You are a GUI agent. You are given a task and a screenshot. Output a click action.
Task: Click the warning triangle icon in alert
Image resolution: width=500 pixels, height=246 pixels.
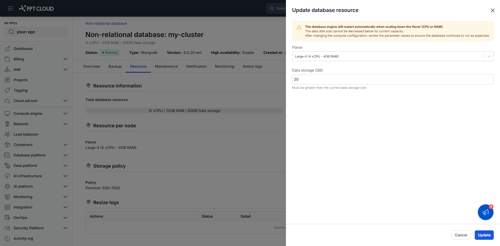(x=299, y=27)
